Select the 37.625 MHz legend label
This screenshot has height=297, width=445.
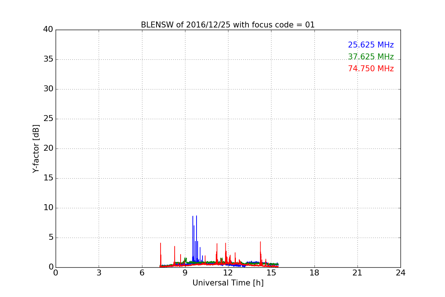(371, 57)
